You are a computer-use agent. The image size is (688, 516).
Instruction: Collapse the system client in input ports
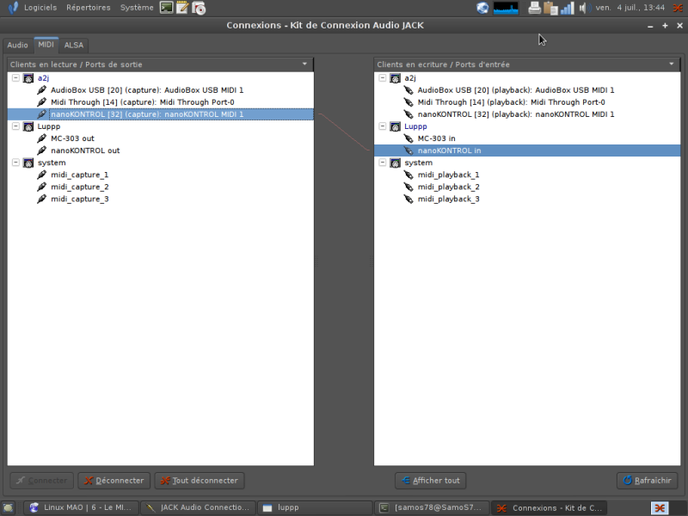click(383, 163)
